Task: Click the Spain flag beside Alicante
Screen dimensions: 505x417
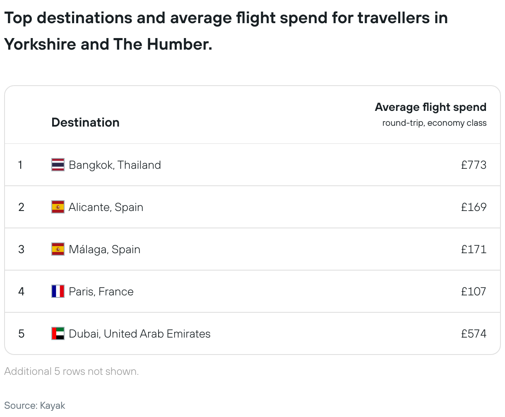Action: click(58, 207)
